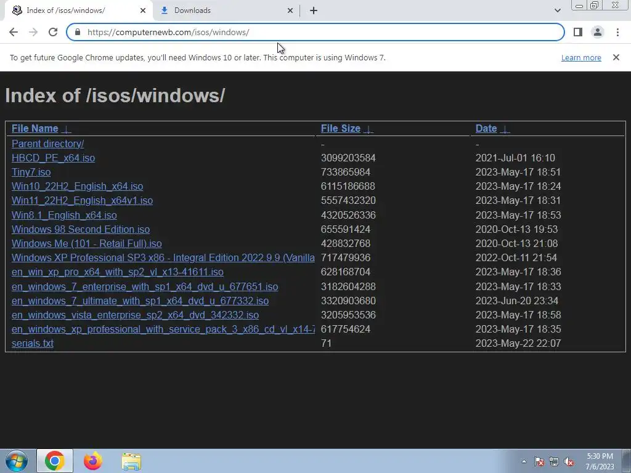631x473 pixels.
Task: View site security lock info
Action: click(78, 32)
